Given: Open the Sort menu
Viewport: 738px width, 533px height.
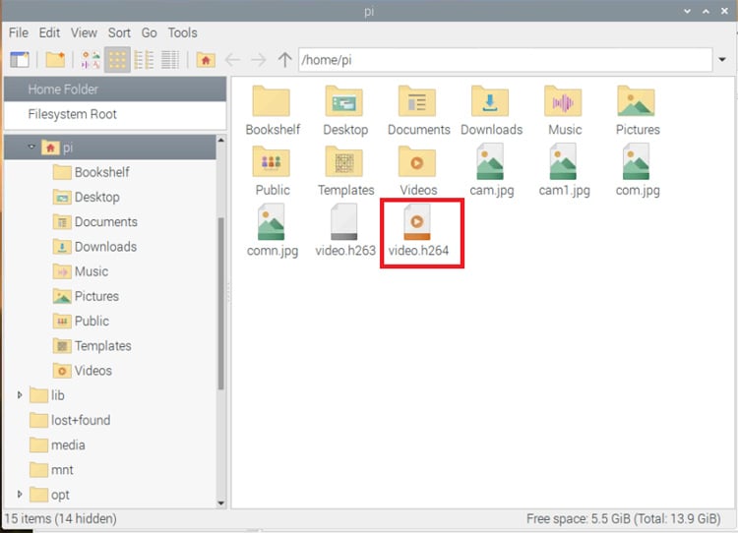Looking at the screenshot, I should click(x=119, y=32).
